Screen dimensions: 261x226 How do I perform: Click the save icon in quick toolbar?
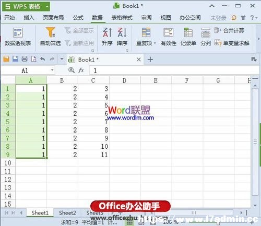15,59
